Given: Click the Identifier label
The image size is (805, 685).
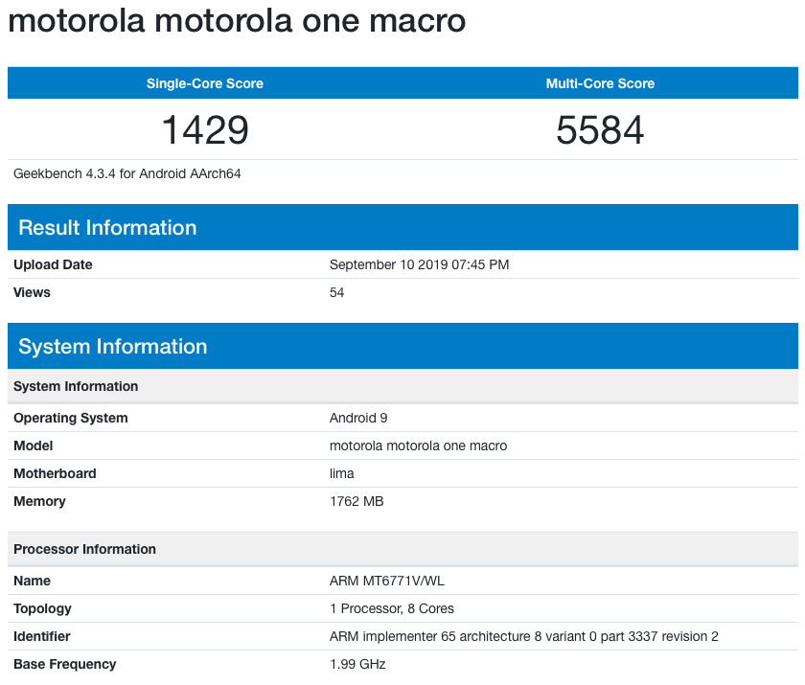Looking at the screenshot, I should coord(41,636).
